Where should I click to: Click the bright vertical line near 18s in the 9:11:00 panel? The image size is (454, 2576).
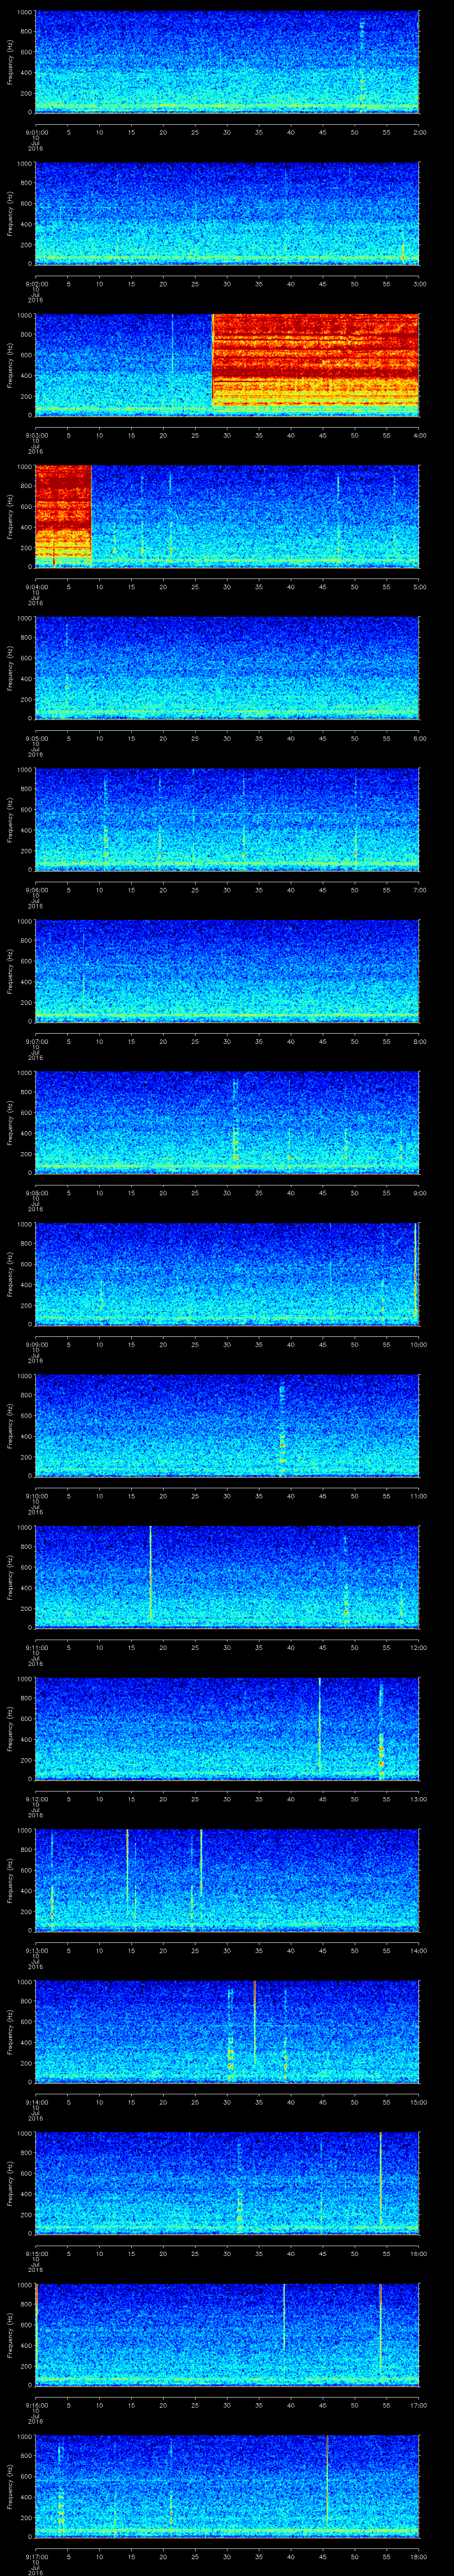pyautogui.click(x=150, y=1573)
